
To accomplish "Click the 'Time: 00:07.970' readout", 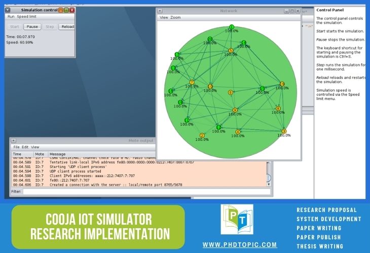I will pos(21,37).
